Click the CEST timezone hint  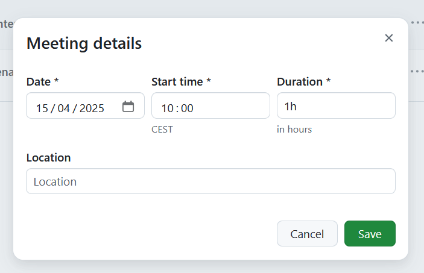[x=162, y=129]
